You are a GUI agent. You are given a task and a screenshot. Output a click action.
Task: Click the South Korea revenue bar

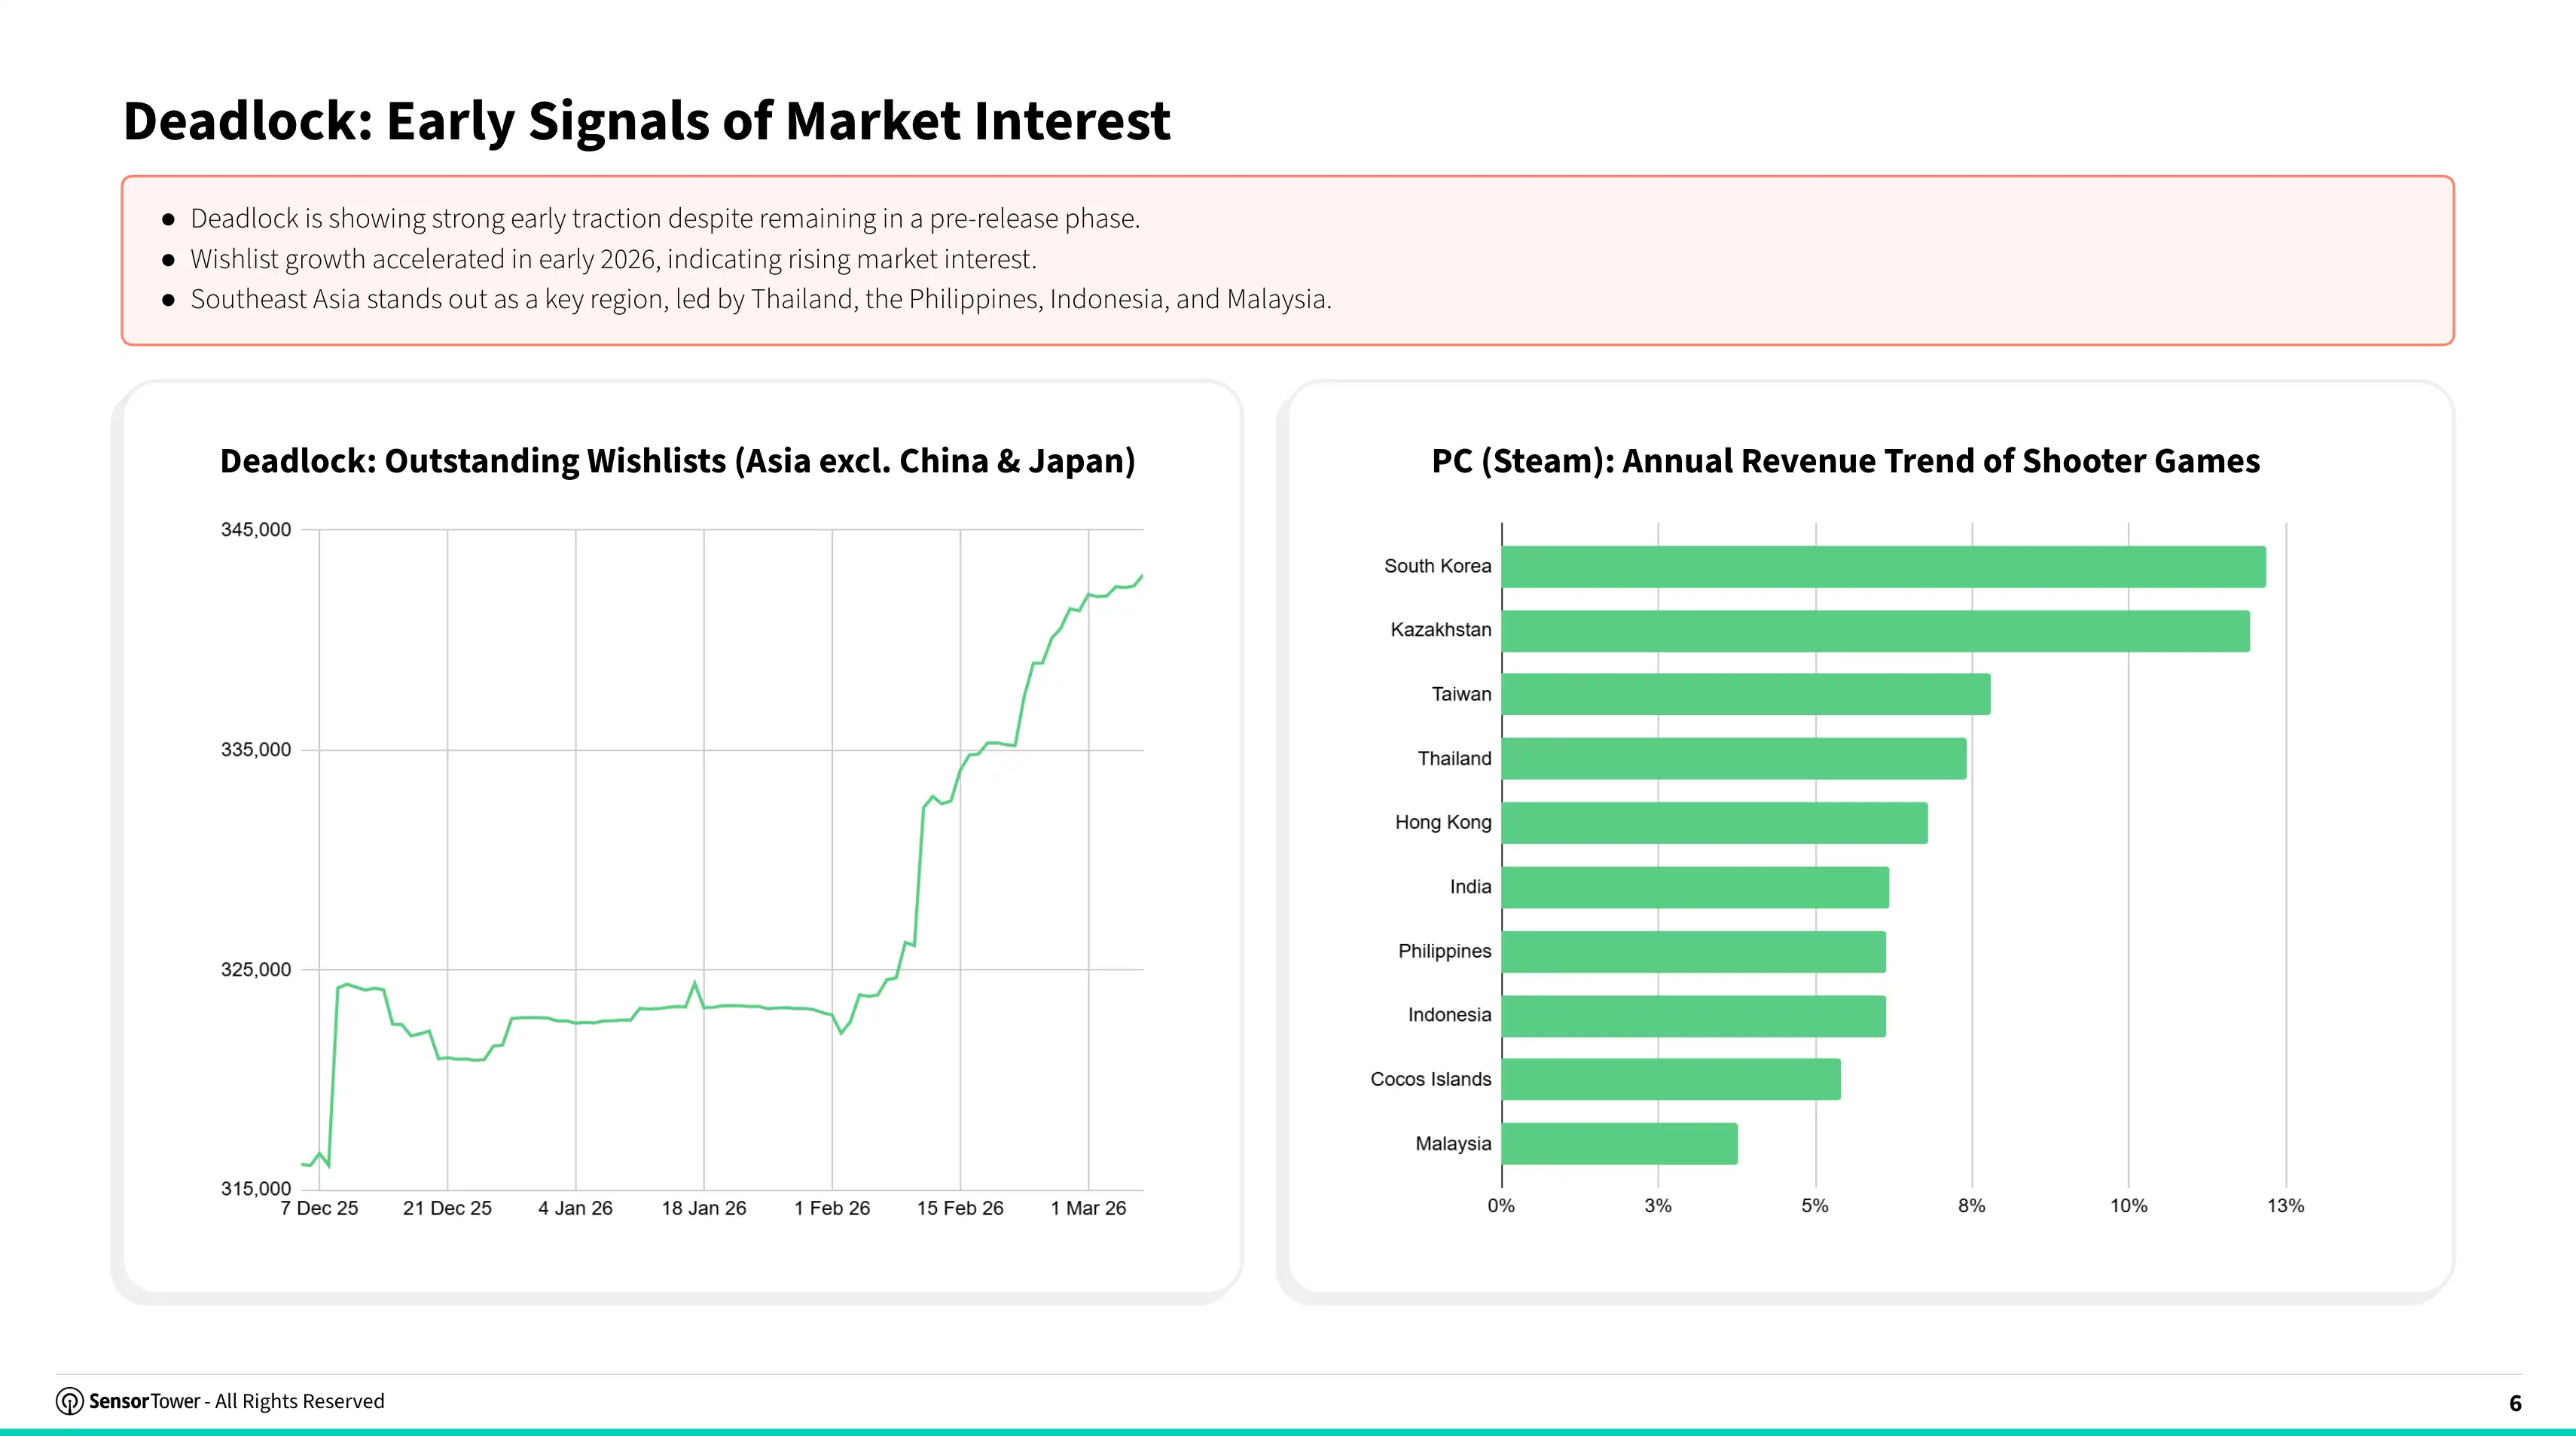[x=1884, y=567]
